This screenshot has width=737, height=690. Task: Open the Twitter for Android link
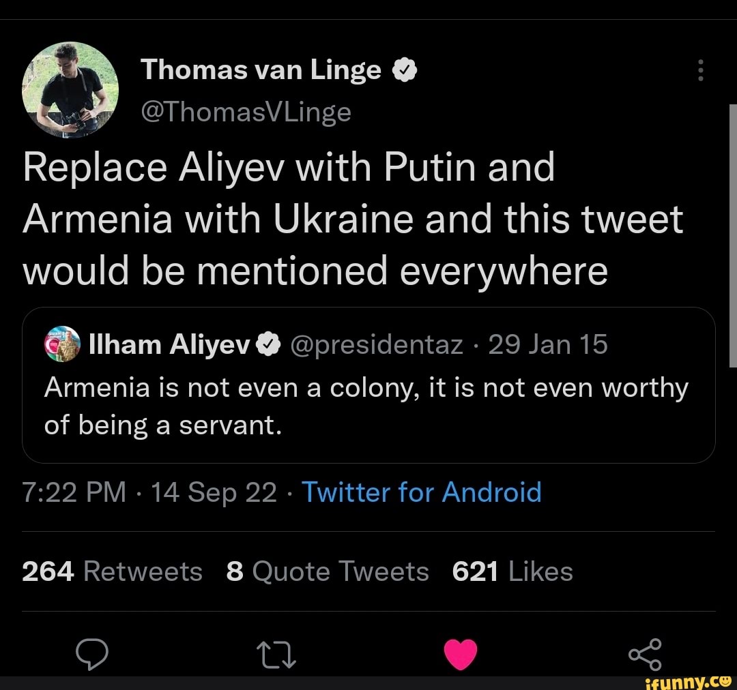coord(422,492)
